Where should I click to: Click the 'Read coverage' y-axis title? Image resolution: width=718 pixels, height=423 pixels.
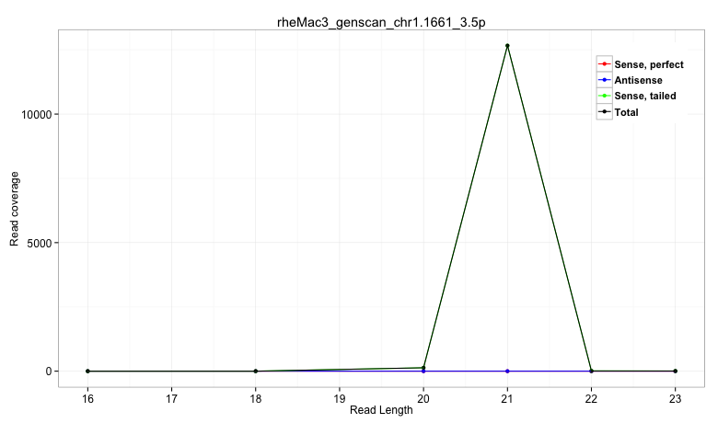(15, 208)
